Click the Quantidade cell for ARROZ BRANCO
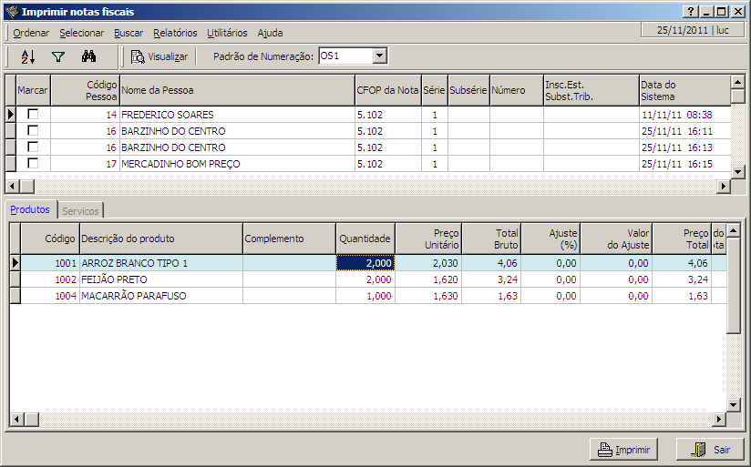This screenshot has width=751, height=467. pyautogui.click(x=365, y=263)
